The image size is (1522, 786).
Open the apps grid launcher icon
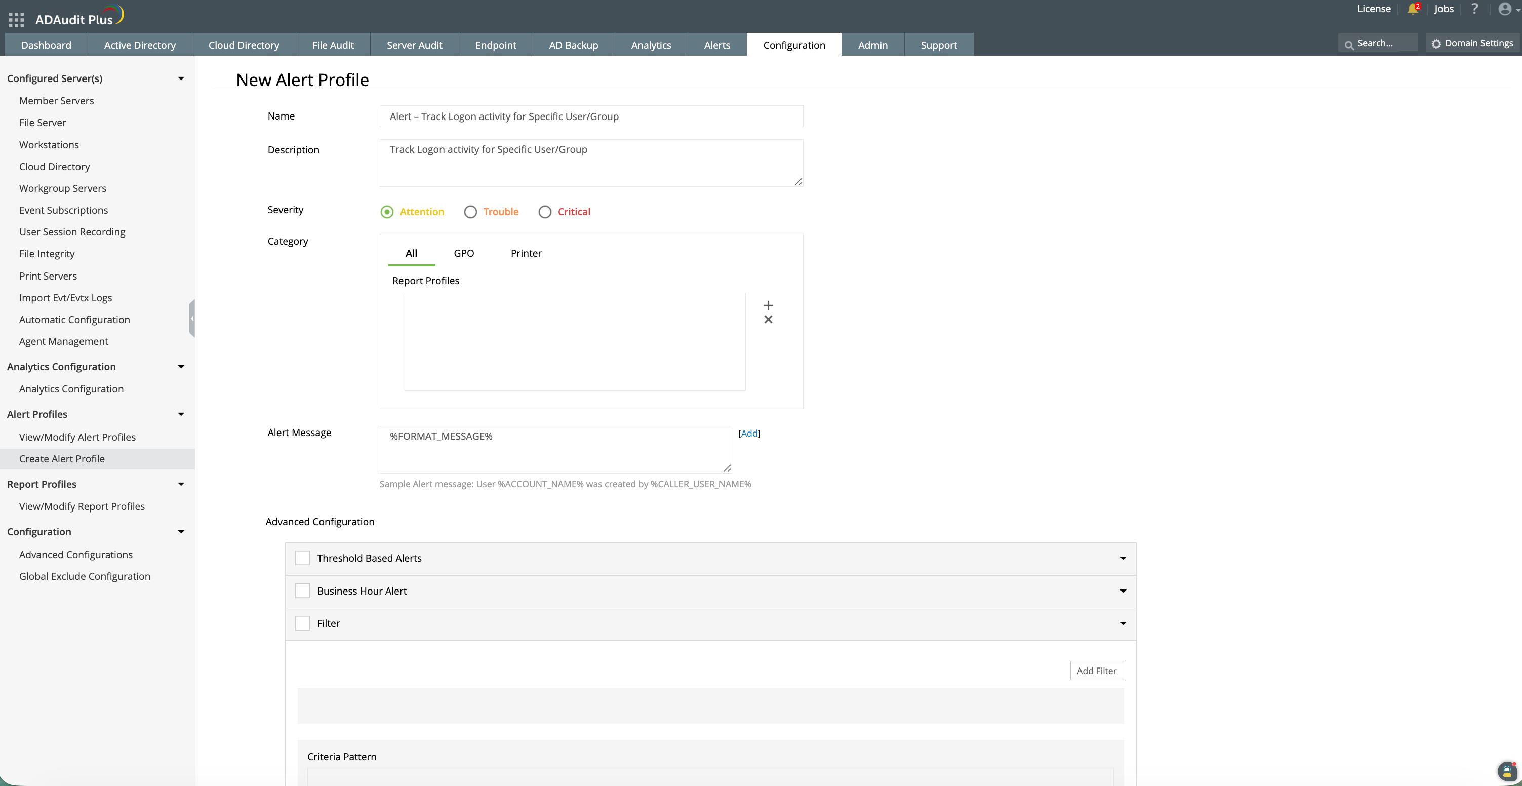pos(17,20)
